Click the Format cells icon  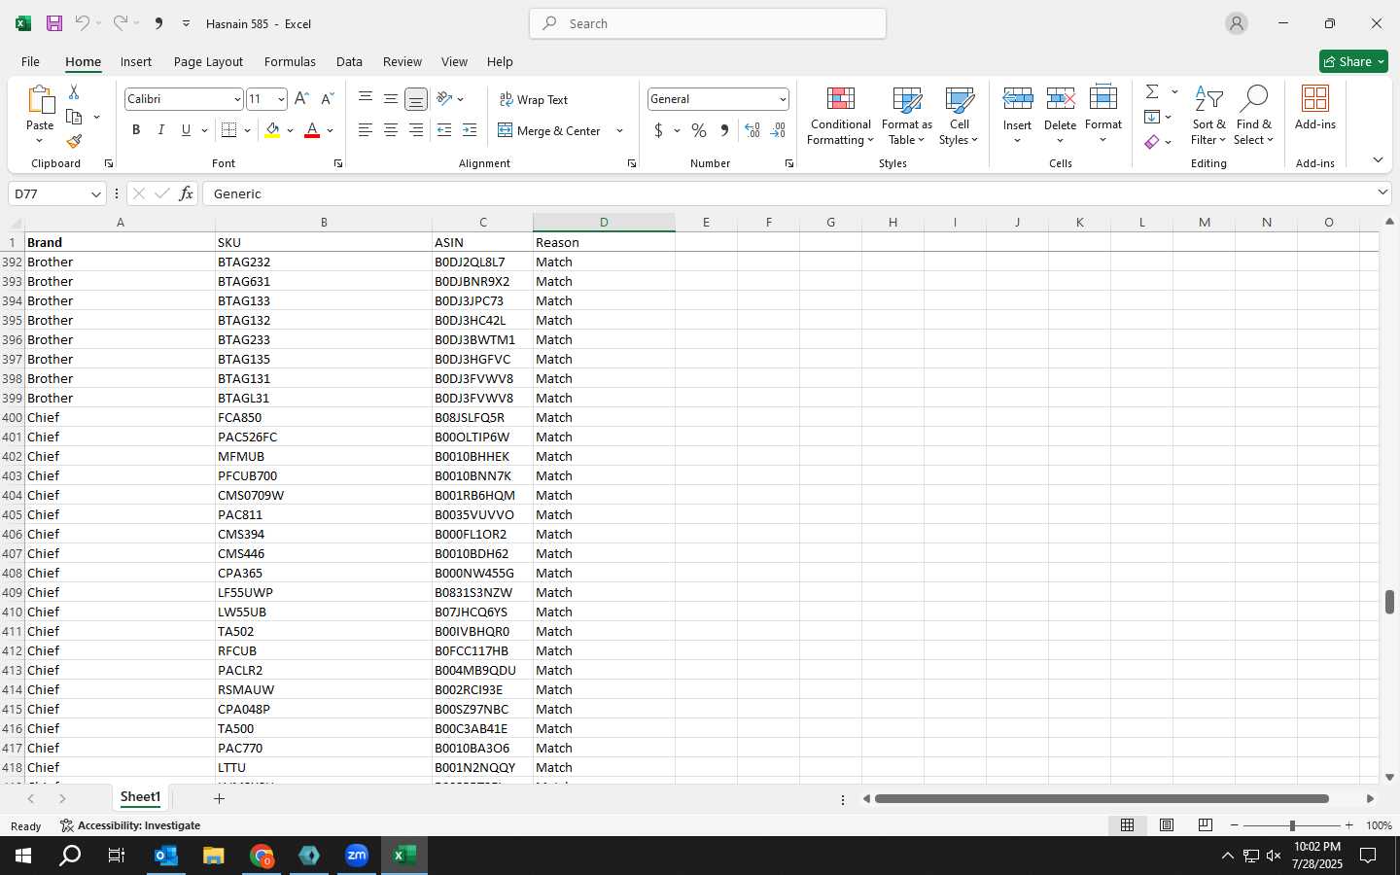click(x=1103, y=98)
